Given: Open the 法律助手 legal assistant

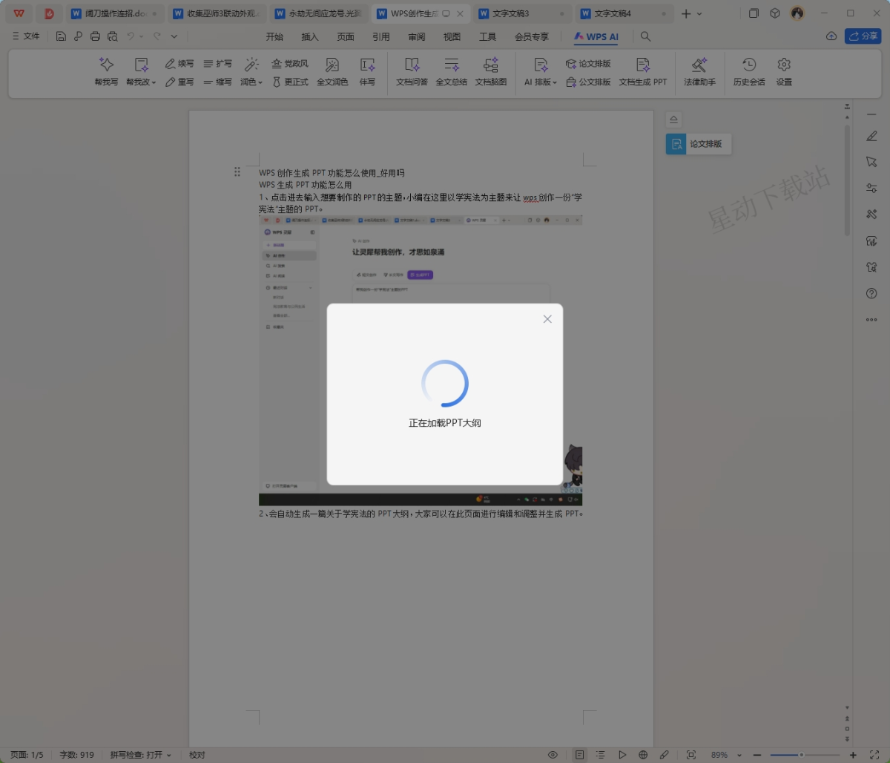Looking at the screenshot, I should coord(699,72).
